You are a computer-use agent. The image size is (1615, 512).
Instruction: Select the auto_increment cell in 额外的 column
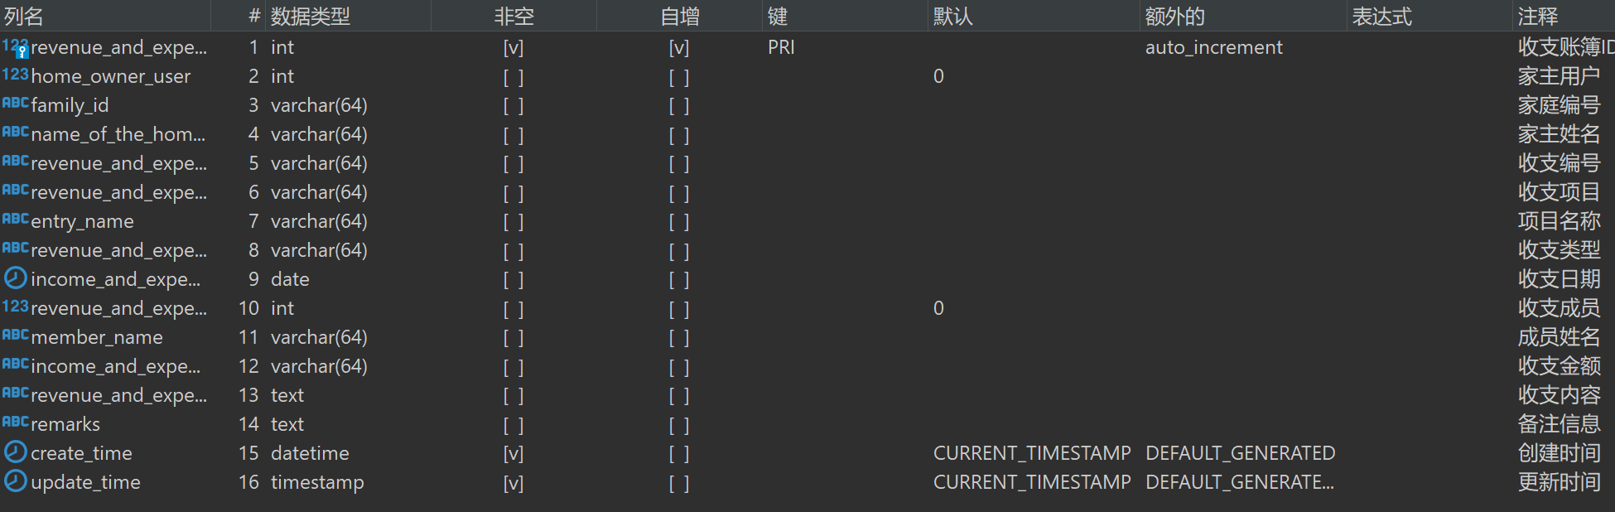tap(1213, 47)
